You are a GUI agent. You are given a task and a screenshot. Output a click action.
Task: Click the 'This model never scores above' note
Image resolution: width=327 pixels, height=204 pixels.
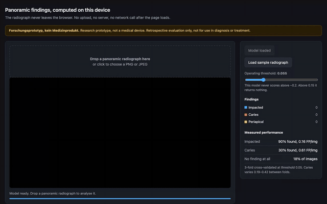coord(281,88)
